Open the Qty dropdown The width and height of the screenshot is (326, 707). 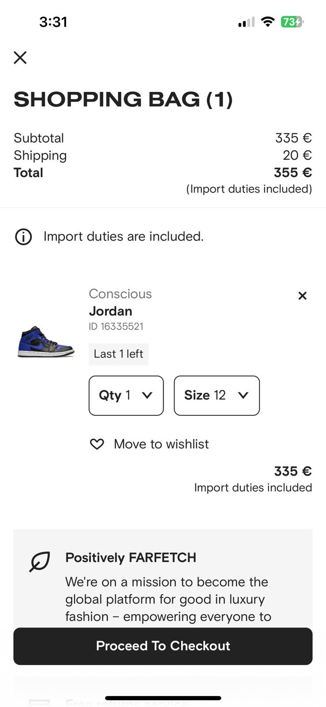[126, 395]
